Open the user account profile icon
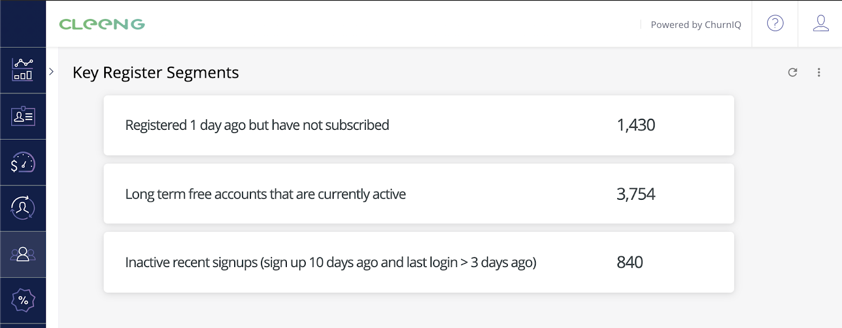Viewport: 842px width, 328px height. click(x=820, y=24)
